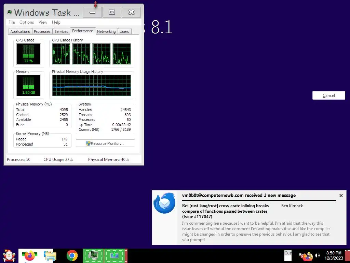Select the installer taskbar button with green arrow
This screenshot has width=350, height=263.
(x=115, y=255)
